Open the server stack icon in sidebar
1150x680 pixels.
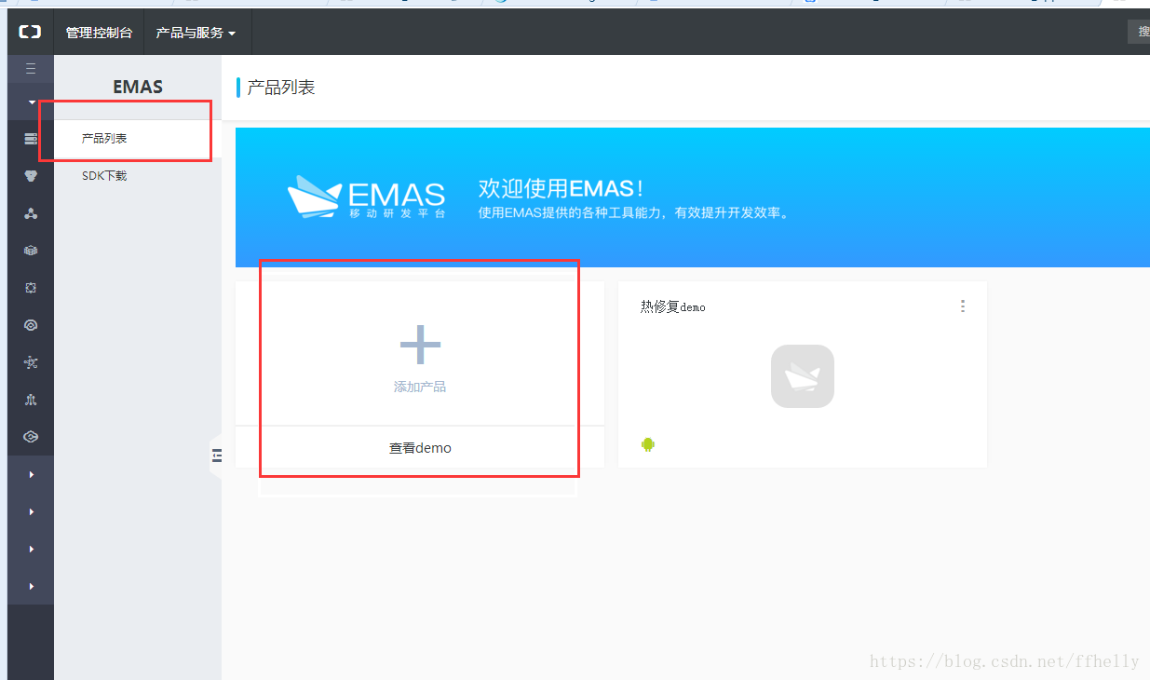coord(31,139)
